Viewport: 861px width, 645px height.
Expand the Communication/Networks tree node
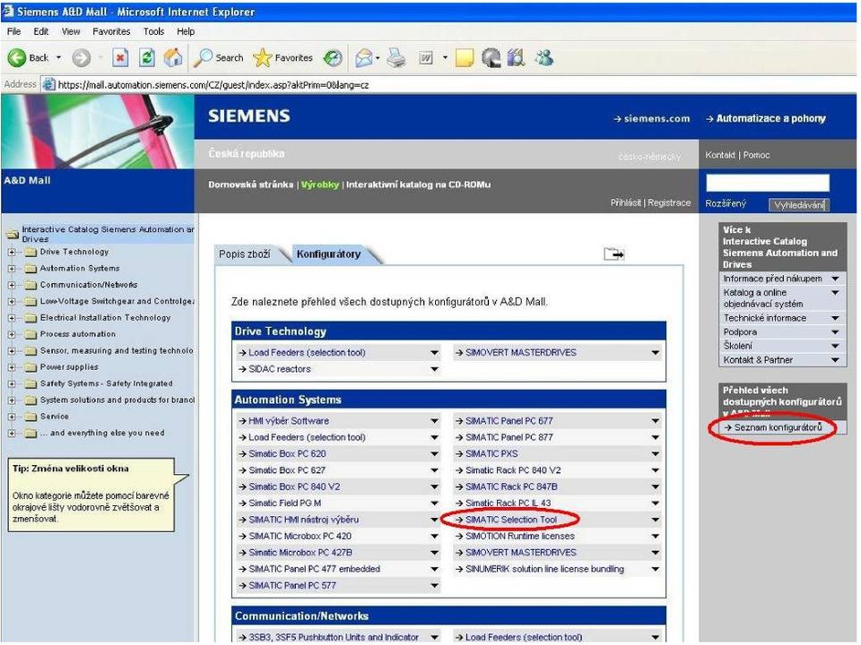(12, 285)
